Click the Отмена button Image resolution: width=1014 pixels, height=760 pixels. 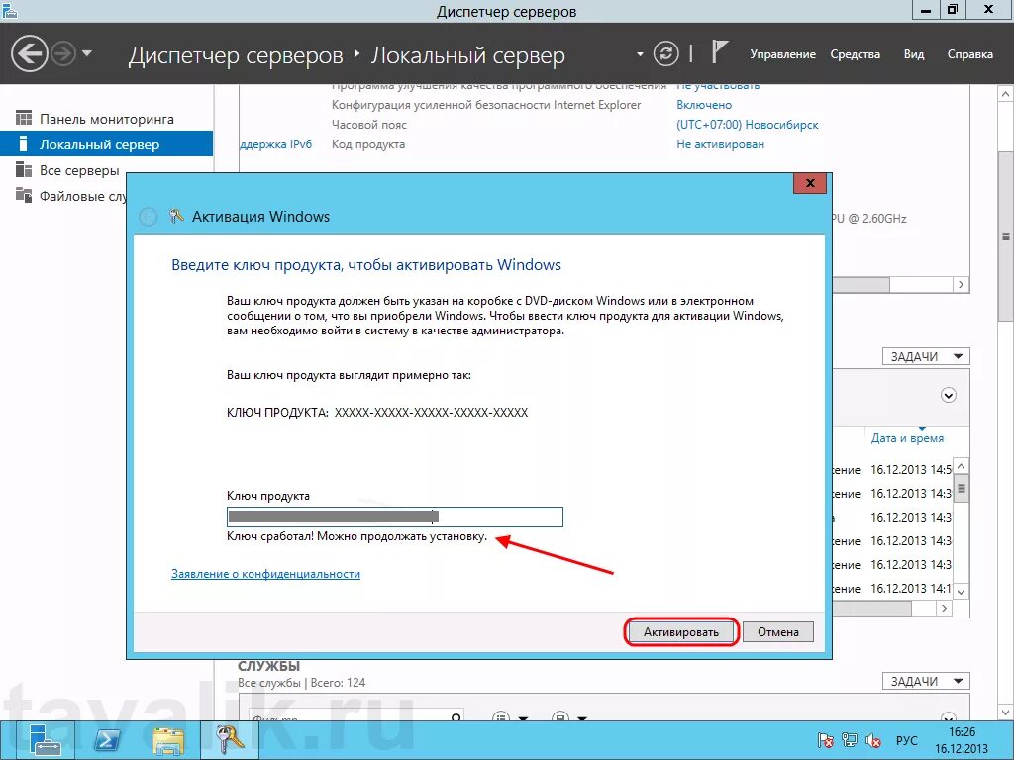click(778, 632)
